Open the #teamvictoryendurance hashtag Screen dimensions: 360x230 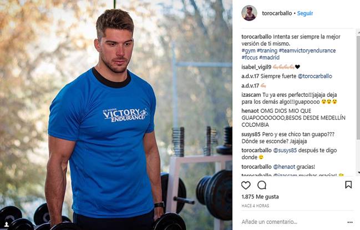tap(307, 51)
